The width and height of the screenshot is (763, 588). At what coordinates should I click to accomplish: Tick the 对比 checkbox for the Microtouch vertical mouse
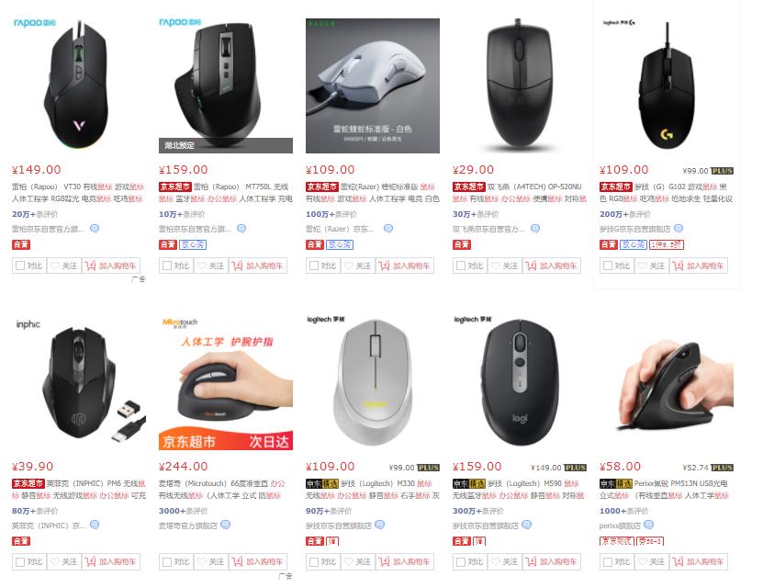[x=167, y=562]
